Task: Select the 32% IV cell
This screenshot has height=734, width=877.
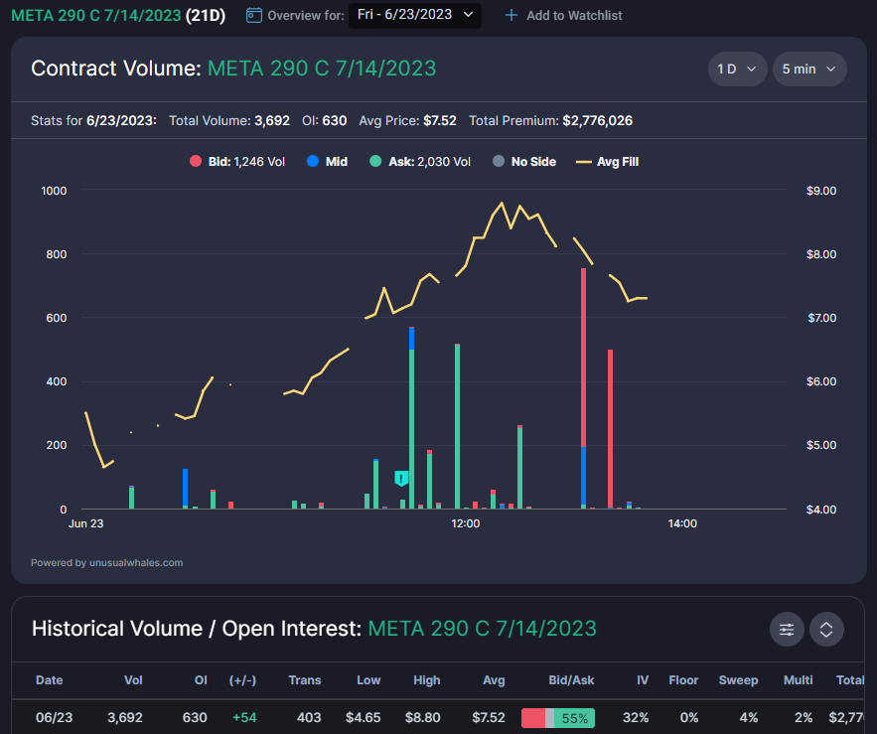Action: [x=636, y=718]
